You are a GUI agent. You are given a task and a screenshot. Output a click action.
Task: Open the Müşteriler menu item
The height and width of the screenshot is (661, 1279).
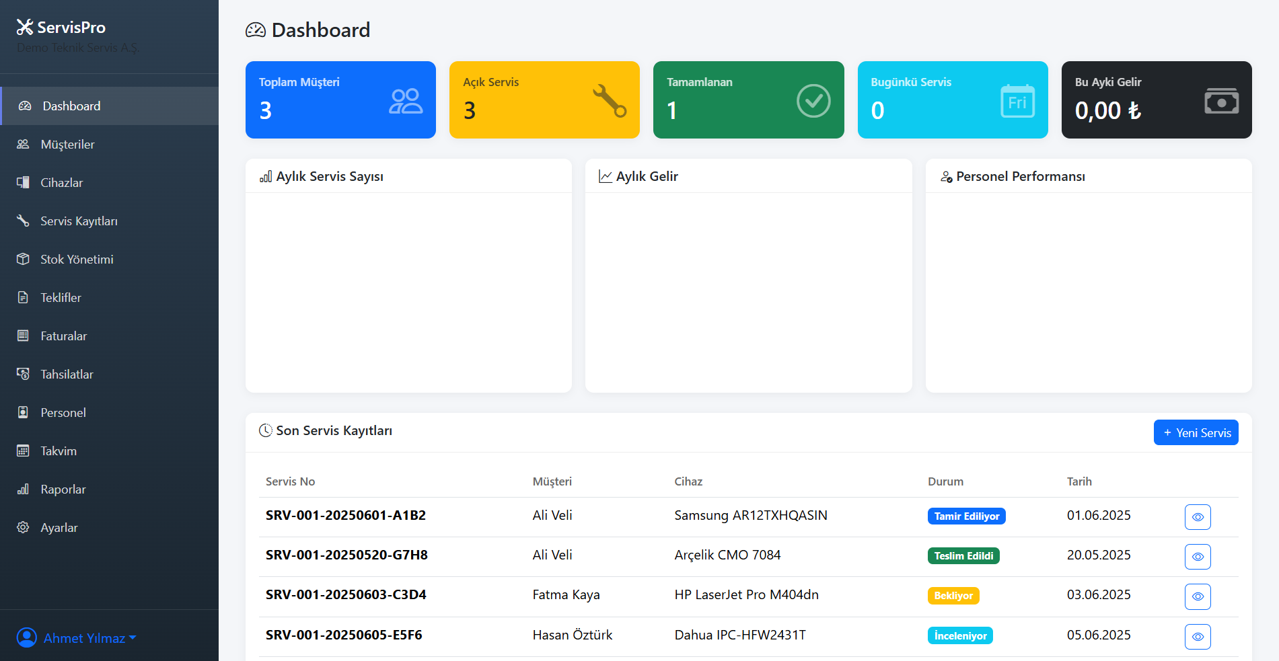pos(109,145)
